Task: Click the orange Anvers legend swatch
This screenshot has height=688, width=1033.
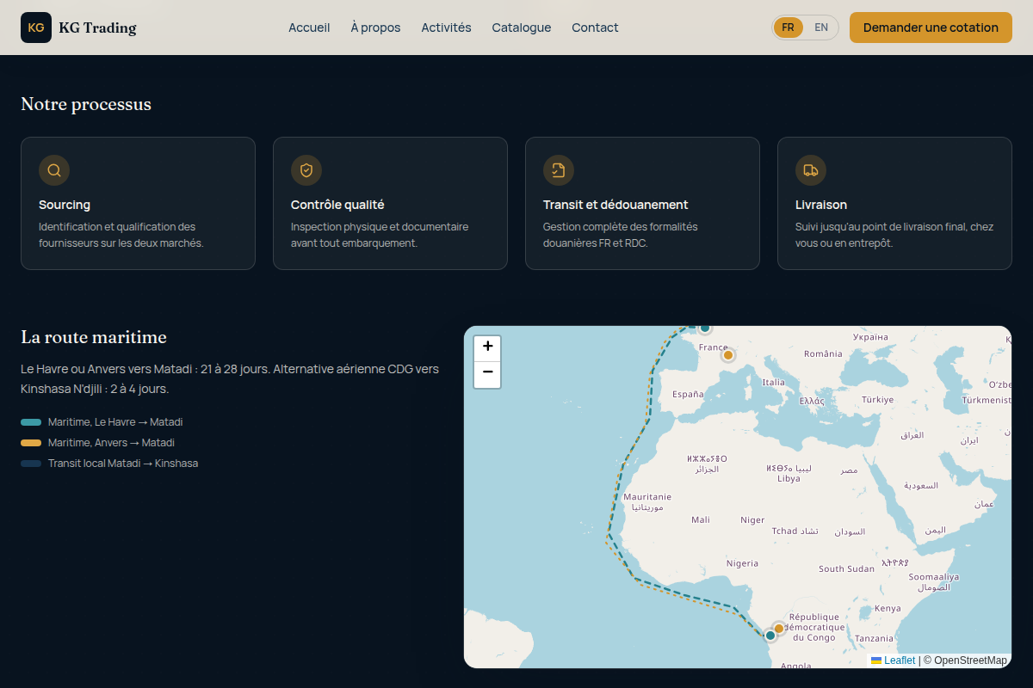Action: 31,443
